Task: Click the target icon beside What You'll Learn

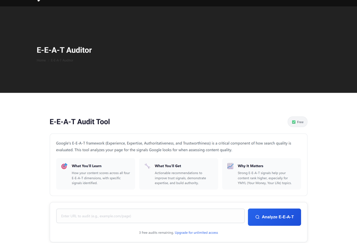Action: click(64, 166)
